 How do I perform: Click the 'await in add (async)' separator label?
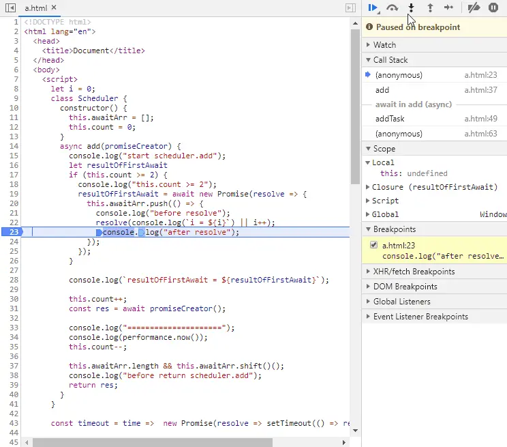click(413, 104)
